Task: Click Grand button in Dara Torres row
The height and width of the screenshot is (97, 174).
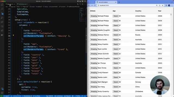Action: tap(116, 68)
